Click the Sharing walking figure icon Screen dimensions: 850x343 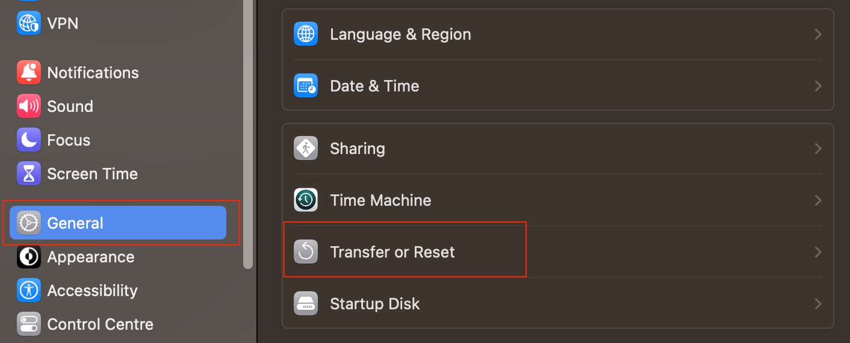click(306, 148)
